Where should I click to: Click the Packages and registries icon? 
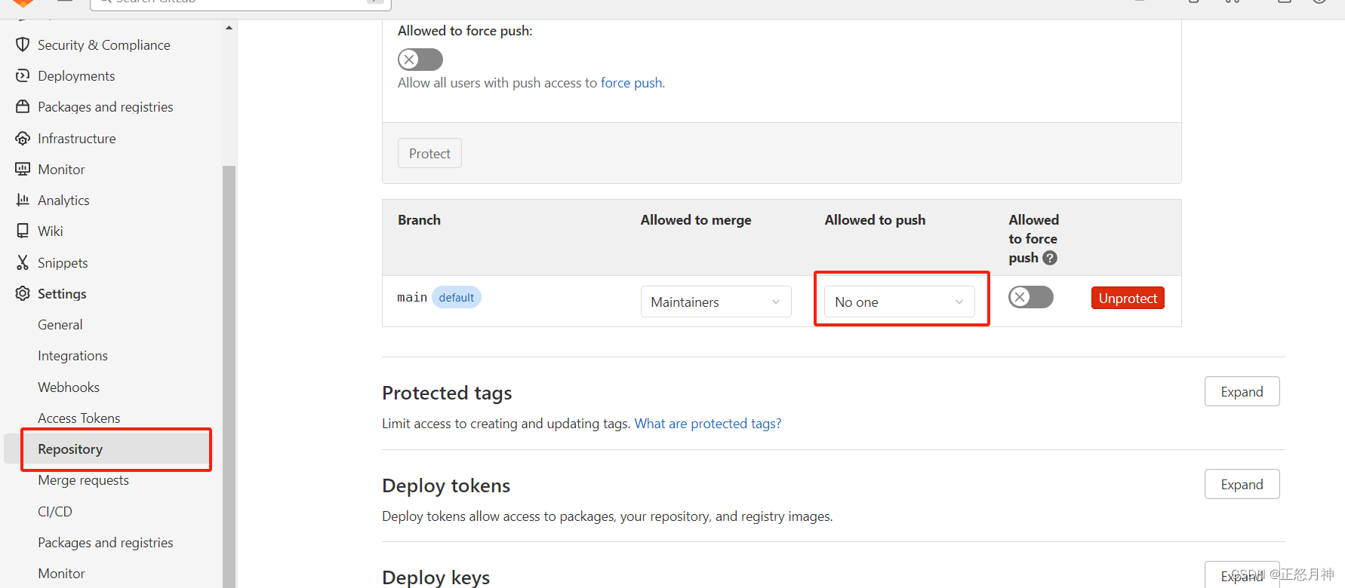(x=23, y=106)
